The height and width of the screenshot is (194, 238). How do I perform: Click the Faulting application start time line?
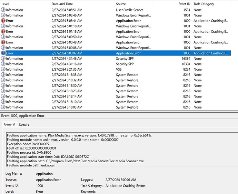48,157
